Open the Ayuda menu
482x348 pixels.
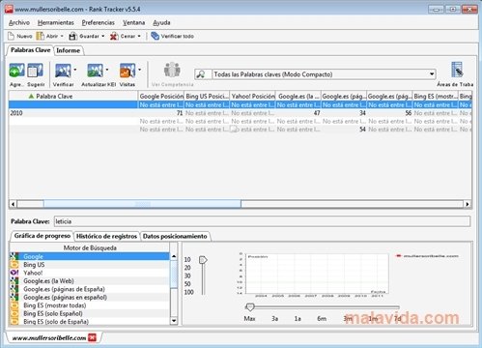pos(161,22)
